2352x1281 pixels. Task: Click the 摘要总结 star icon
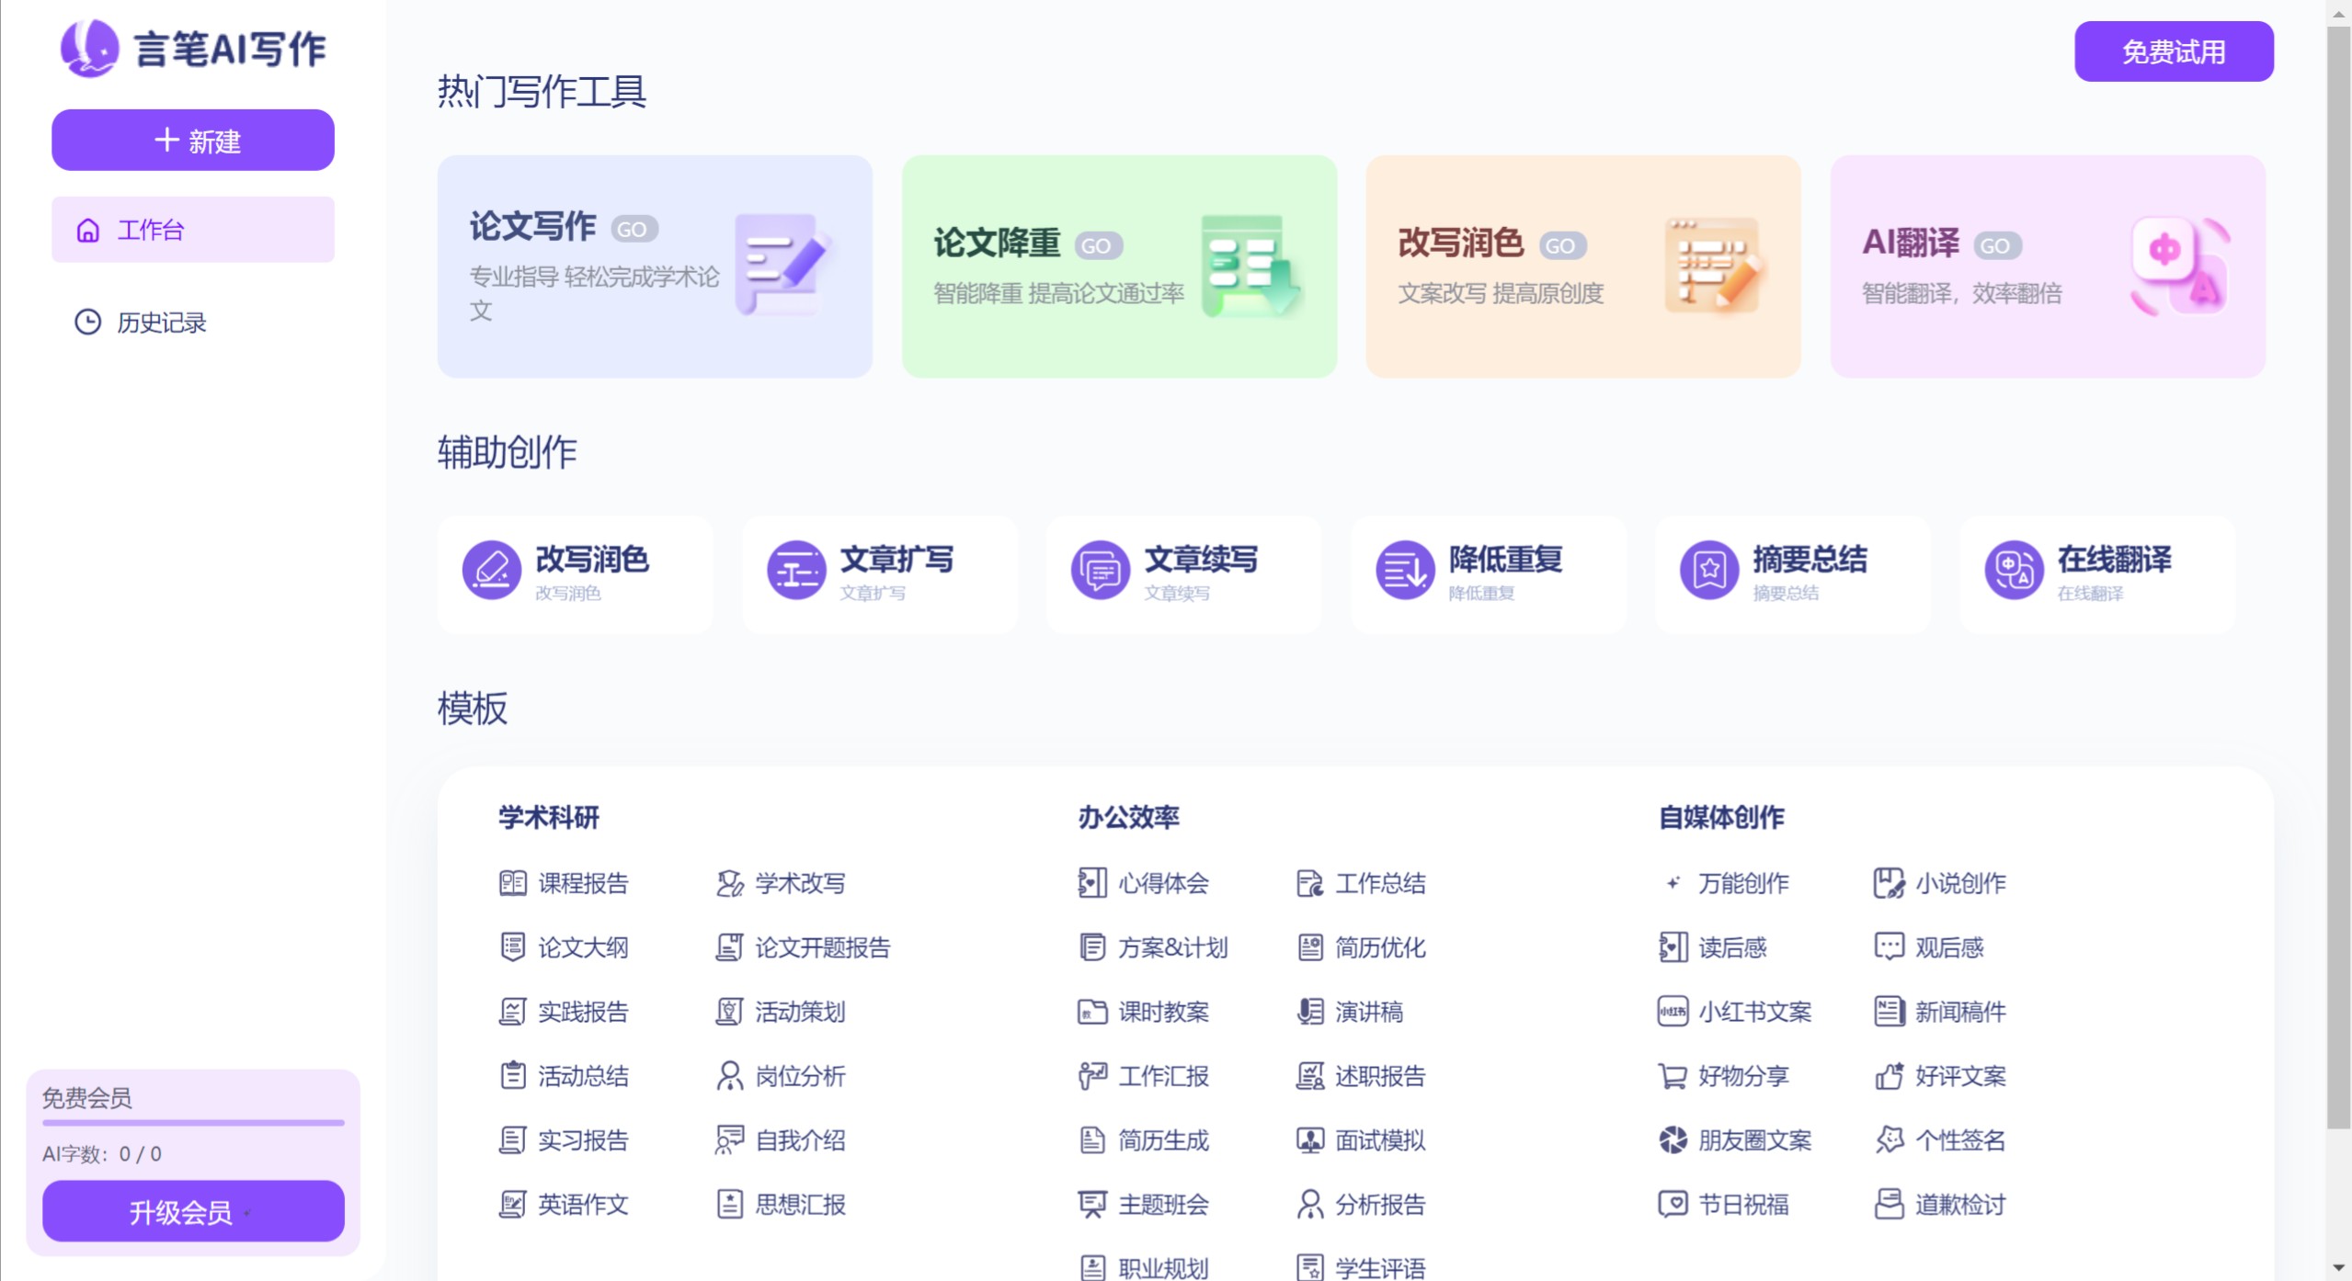click(x=1708, y=571)
